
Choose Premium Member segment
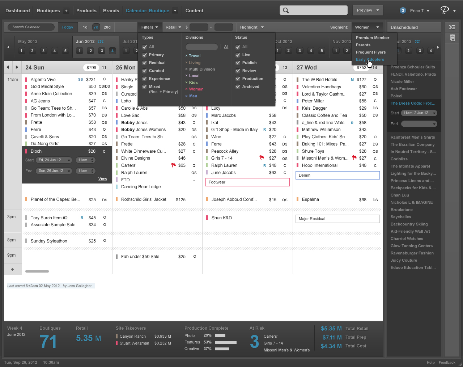(373, 38)
